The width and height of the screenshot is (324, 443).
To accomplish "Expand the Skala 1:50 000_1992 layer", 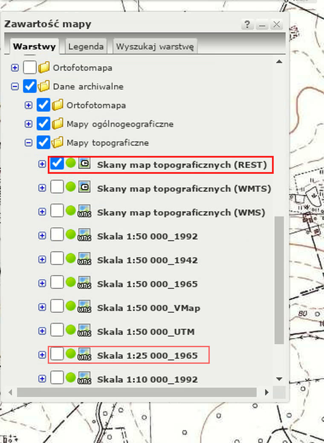I will tap(42, 235).
